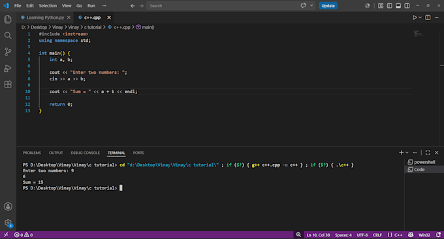Screen dimensions: 444x239
Task: Select Win32 configuration in status bar
Action: 424,234
